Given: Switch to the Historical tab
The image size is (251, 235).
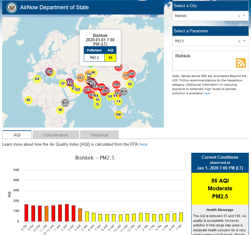Looking at the screenshot, I should coord(99,135).
